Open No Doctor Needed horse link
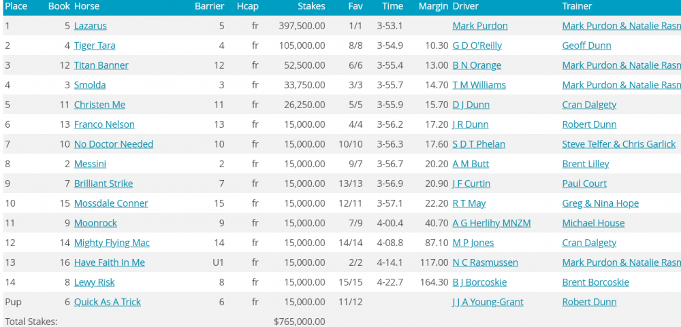 113,144
